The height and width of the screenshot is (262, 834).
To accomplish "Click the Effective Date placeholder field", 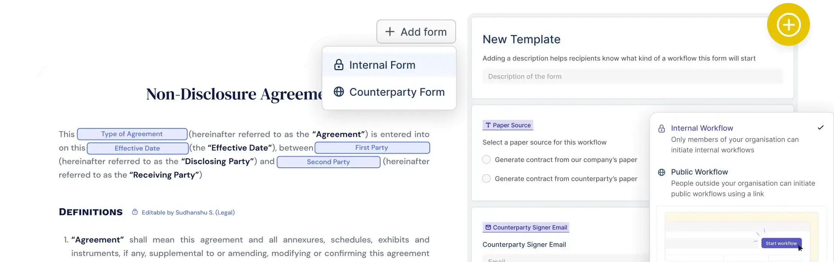I will point(137,148).
